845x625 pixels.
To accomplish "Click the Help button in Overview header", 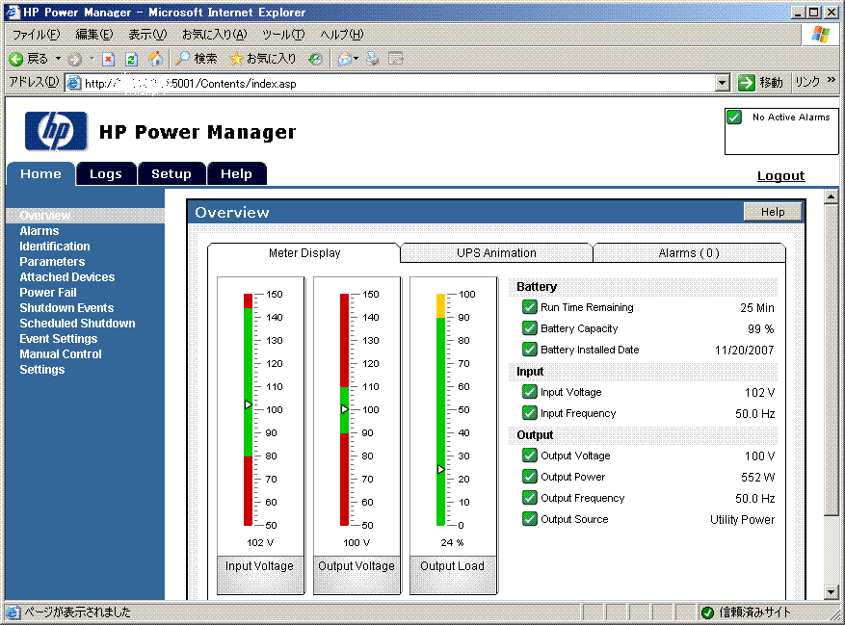I will point(773,212).
